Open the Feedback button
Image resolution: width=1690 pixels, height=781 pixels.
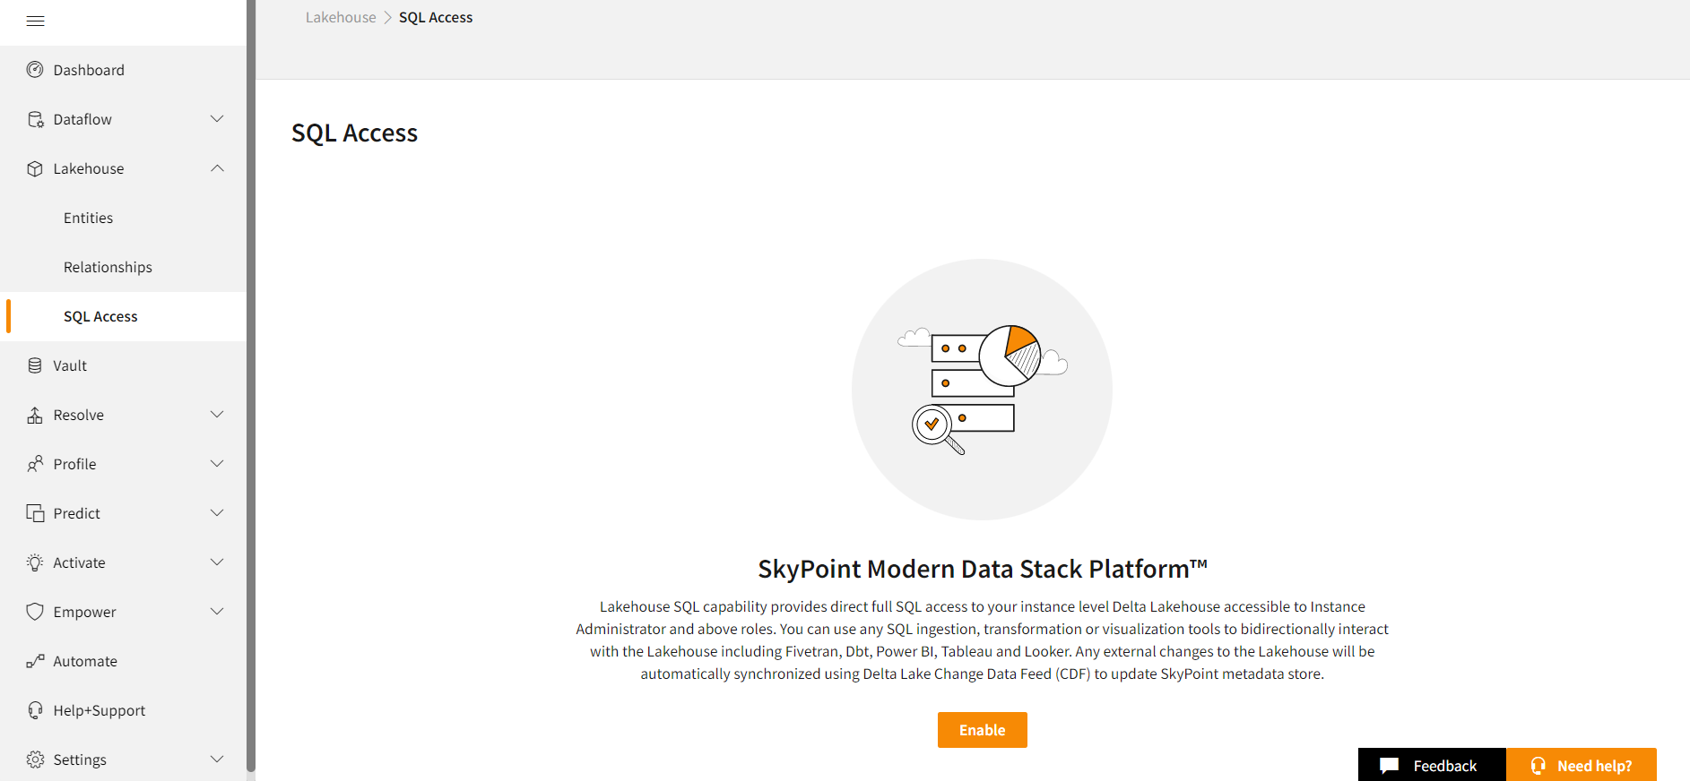click(1431, 766)
